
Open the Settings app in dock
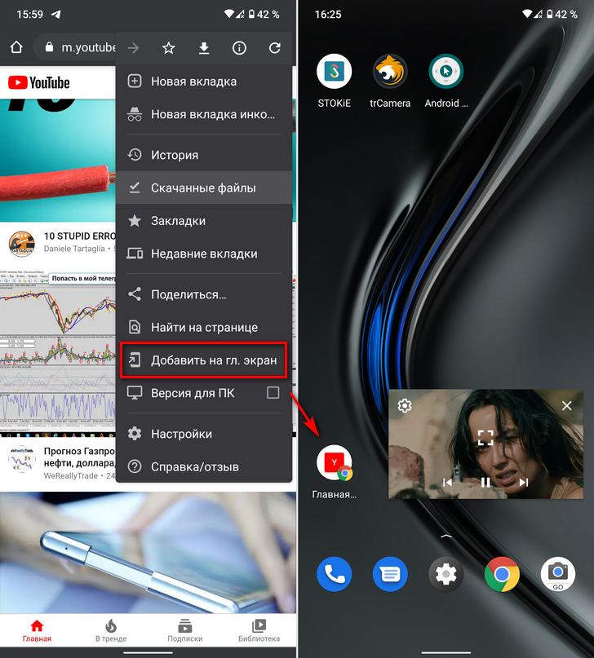pyautogui.click(x=445, y=574)
